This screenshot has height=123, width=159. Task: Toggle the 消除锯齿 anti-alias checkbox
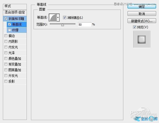coord(65,18)
